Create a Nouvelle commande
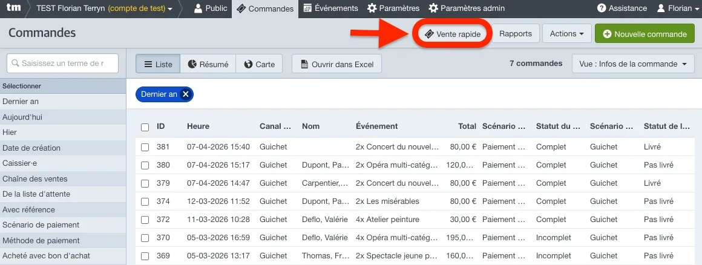This screenshot has width=702, height=265. [645, 34]
